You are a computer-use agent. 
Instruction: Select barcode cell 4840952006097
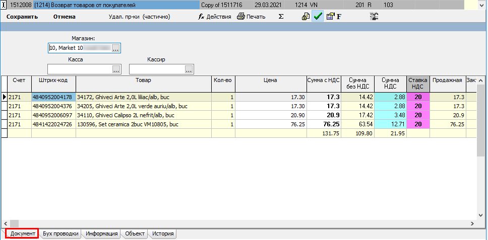53,115
